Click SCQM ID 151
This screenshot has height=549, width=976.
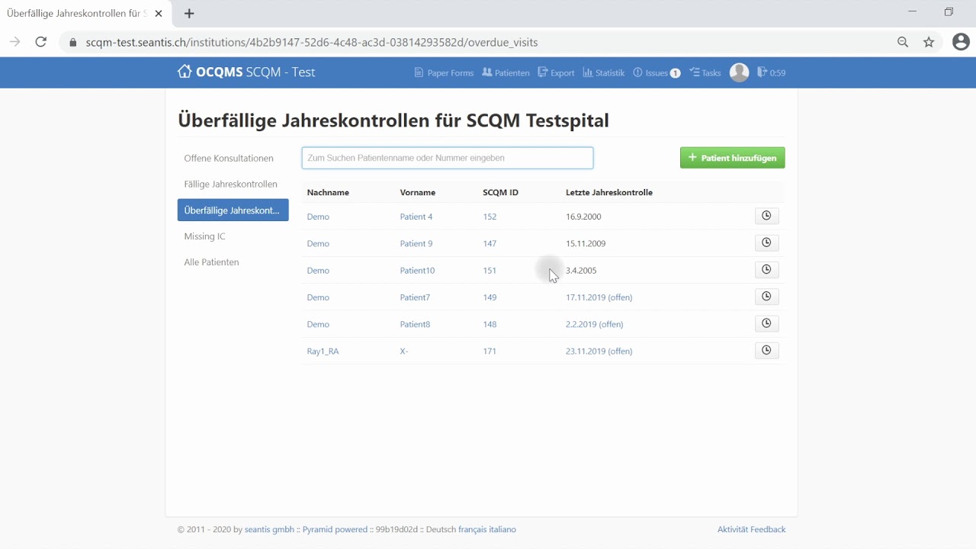pyautogui.click(x=490, y=271)
